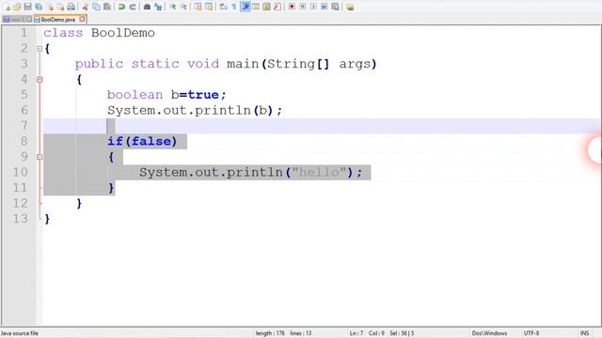Toggle word wrap in the toolbar
This screenshot has height=338, width=602.
pyautogui.click(x=224, y=7)
